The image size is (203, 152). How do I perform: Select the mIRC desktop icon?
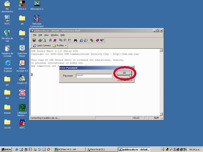click(x=22, y=124)
